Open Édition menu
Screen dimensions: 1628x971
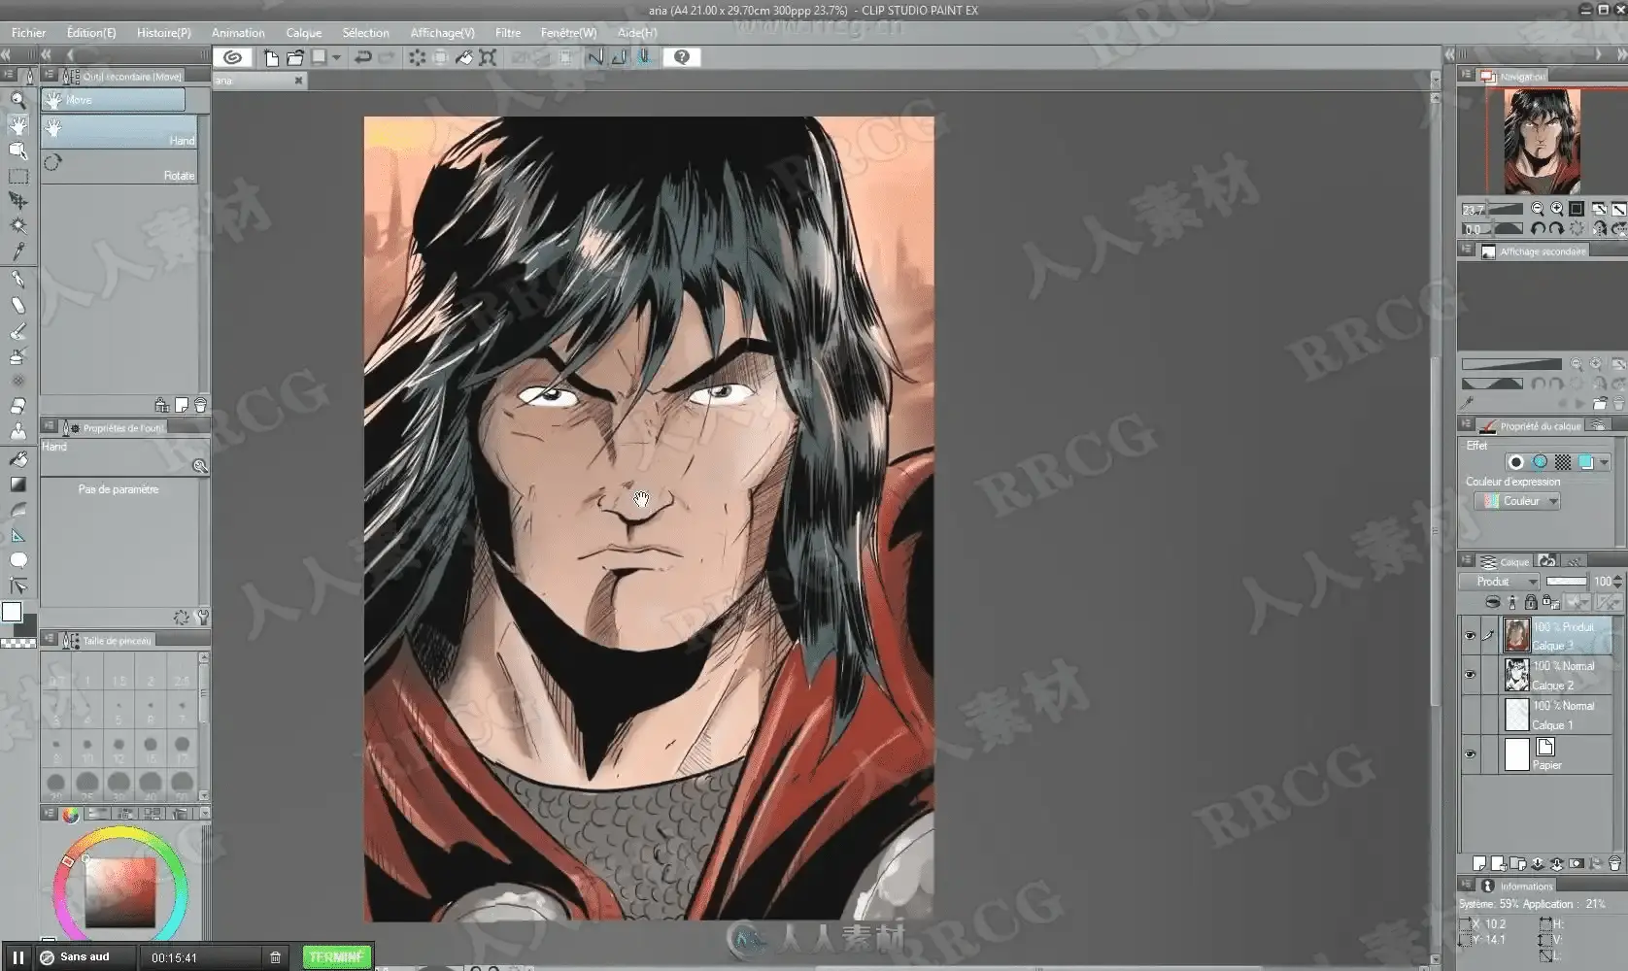click(x=91, y=32)
